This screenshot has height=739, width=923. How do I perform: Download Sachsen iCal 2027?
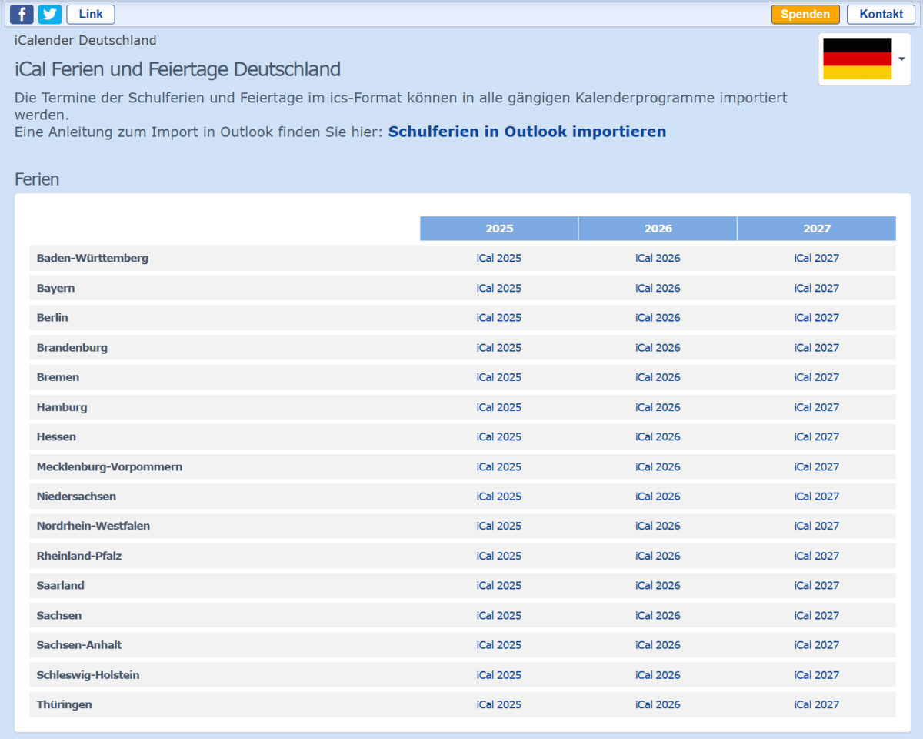tap(817, 616)
